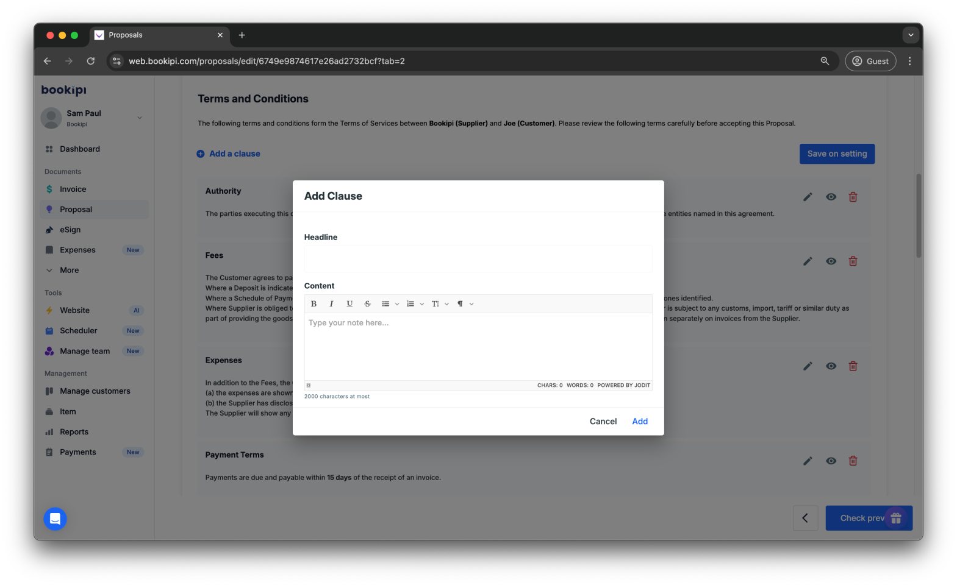957x585 pixels.
Task: Click the Add a clause link
Action: point(228,154)
